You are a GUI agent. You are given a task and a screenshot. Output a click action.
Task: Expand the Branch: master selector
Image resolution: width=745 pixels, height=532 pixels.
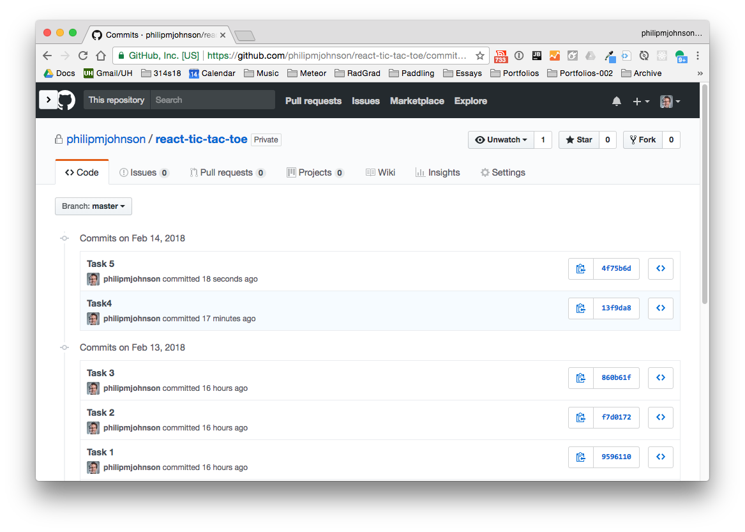point(93,206)
